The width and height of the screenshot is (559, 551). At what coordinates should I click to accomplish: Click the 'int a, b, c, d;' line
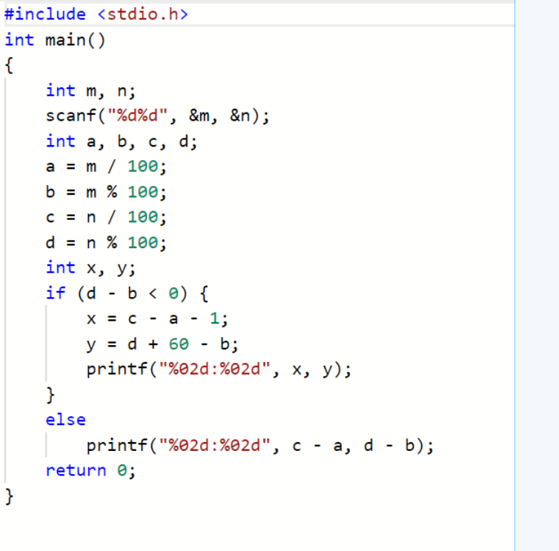tap(121, 141)
